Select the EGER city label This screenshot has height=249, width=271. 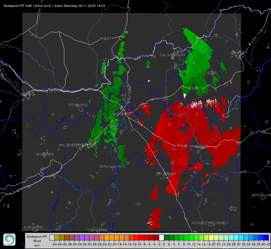(x=212, y=73)
